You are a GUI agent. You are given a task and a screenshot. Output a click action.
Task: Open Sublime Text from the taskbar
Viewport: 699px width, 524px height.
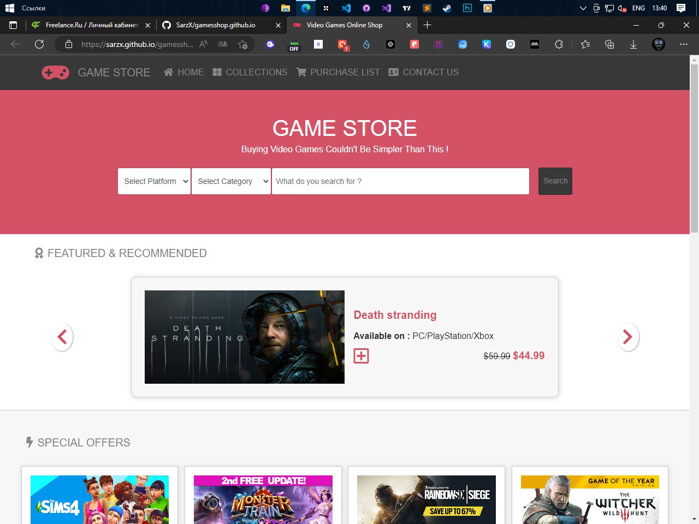coord(427,8)
